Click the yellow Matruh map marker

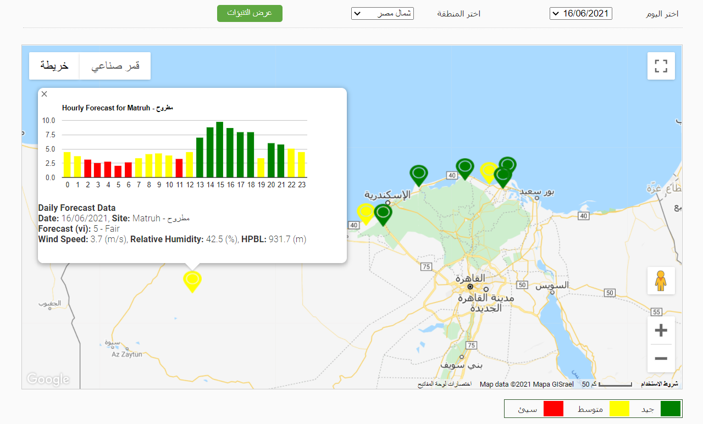(x=192, y=281)
